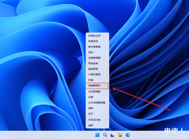Viewport: 189px width, 139px height.
Task: Open 磁盘管理 from the menu
Action: [98, 69]
